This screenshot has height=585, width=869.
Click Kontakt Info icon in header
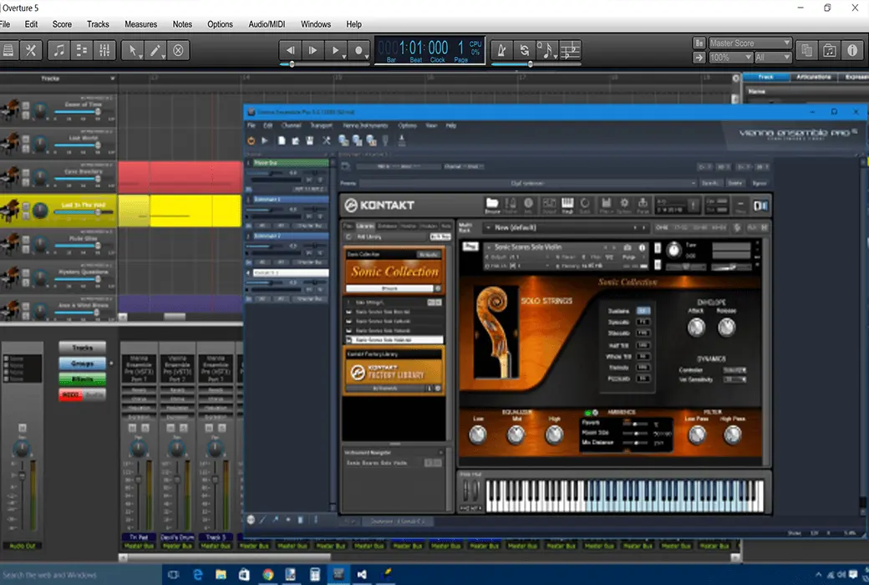click(x=528, y=205)
